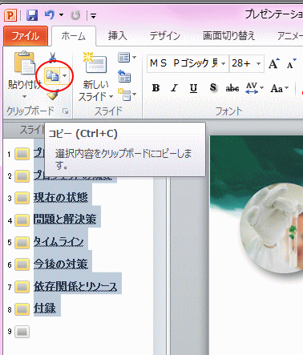This screenshot has height=355, width=303.
Task: Click the Cut scissors icon
Action: click(53, 57)
